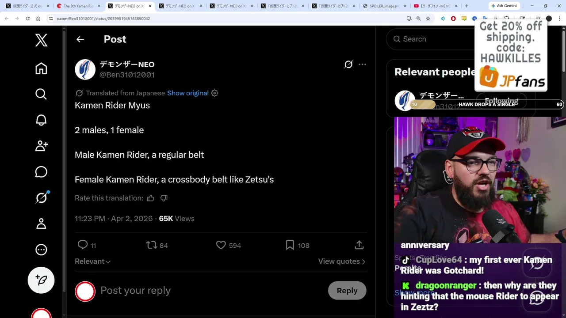
Task: Expand the Relevant replies sort dropdown
Action: pyautogui.click(x=92, y=261)
